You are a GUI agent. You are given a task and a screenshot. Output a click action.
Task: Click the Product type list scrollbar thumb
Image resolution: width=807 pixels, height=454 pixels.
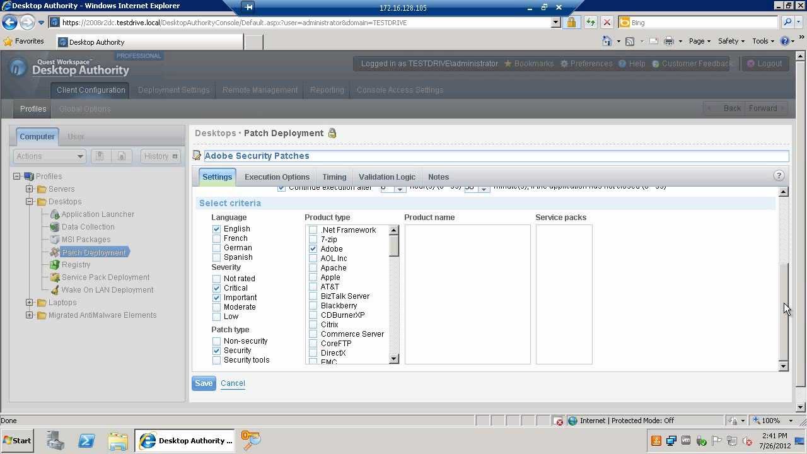point(394,245)
